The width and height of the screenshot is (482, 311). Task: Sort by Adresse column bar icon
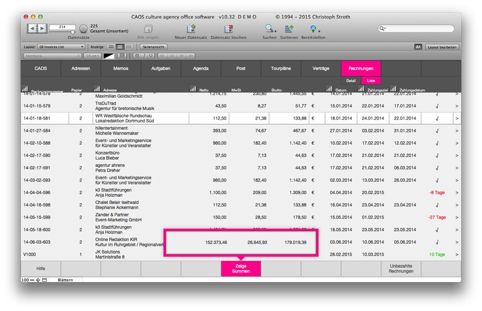point(97,89)
